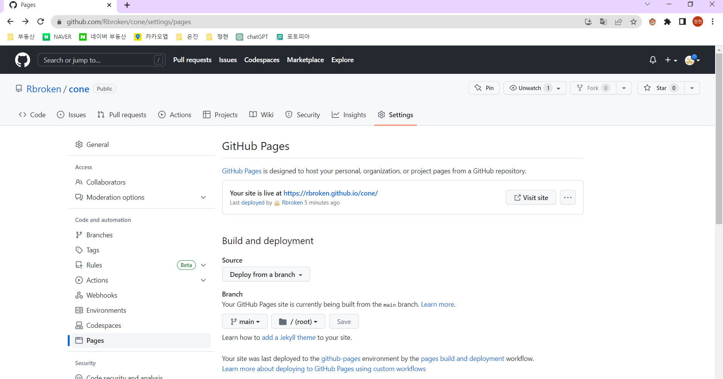Screen dimensions: 723x379
Task: Toggle the browser side panel icon
Action: 682,22
